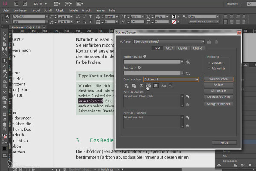Toggle case sensitive (Aa) search option

tap(163, 85)
